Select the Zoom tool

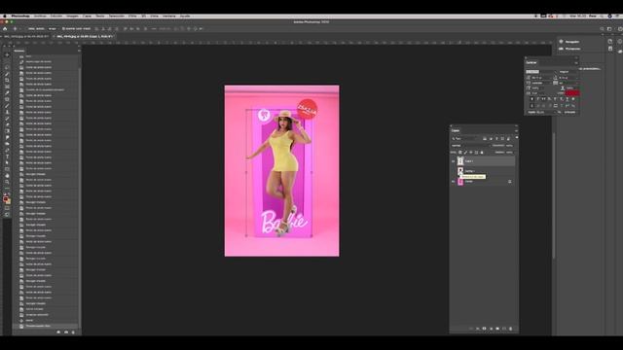coord(7,182)
